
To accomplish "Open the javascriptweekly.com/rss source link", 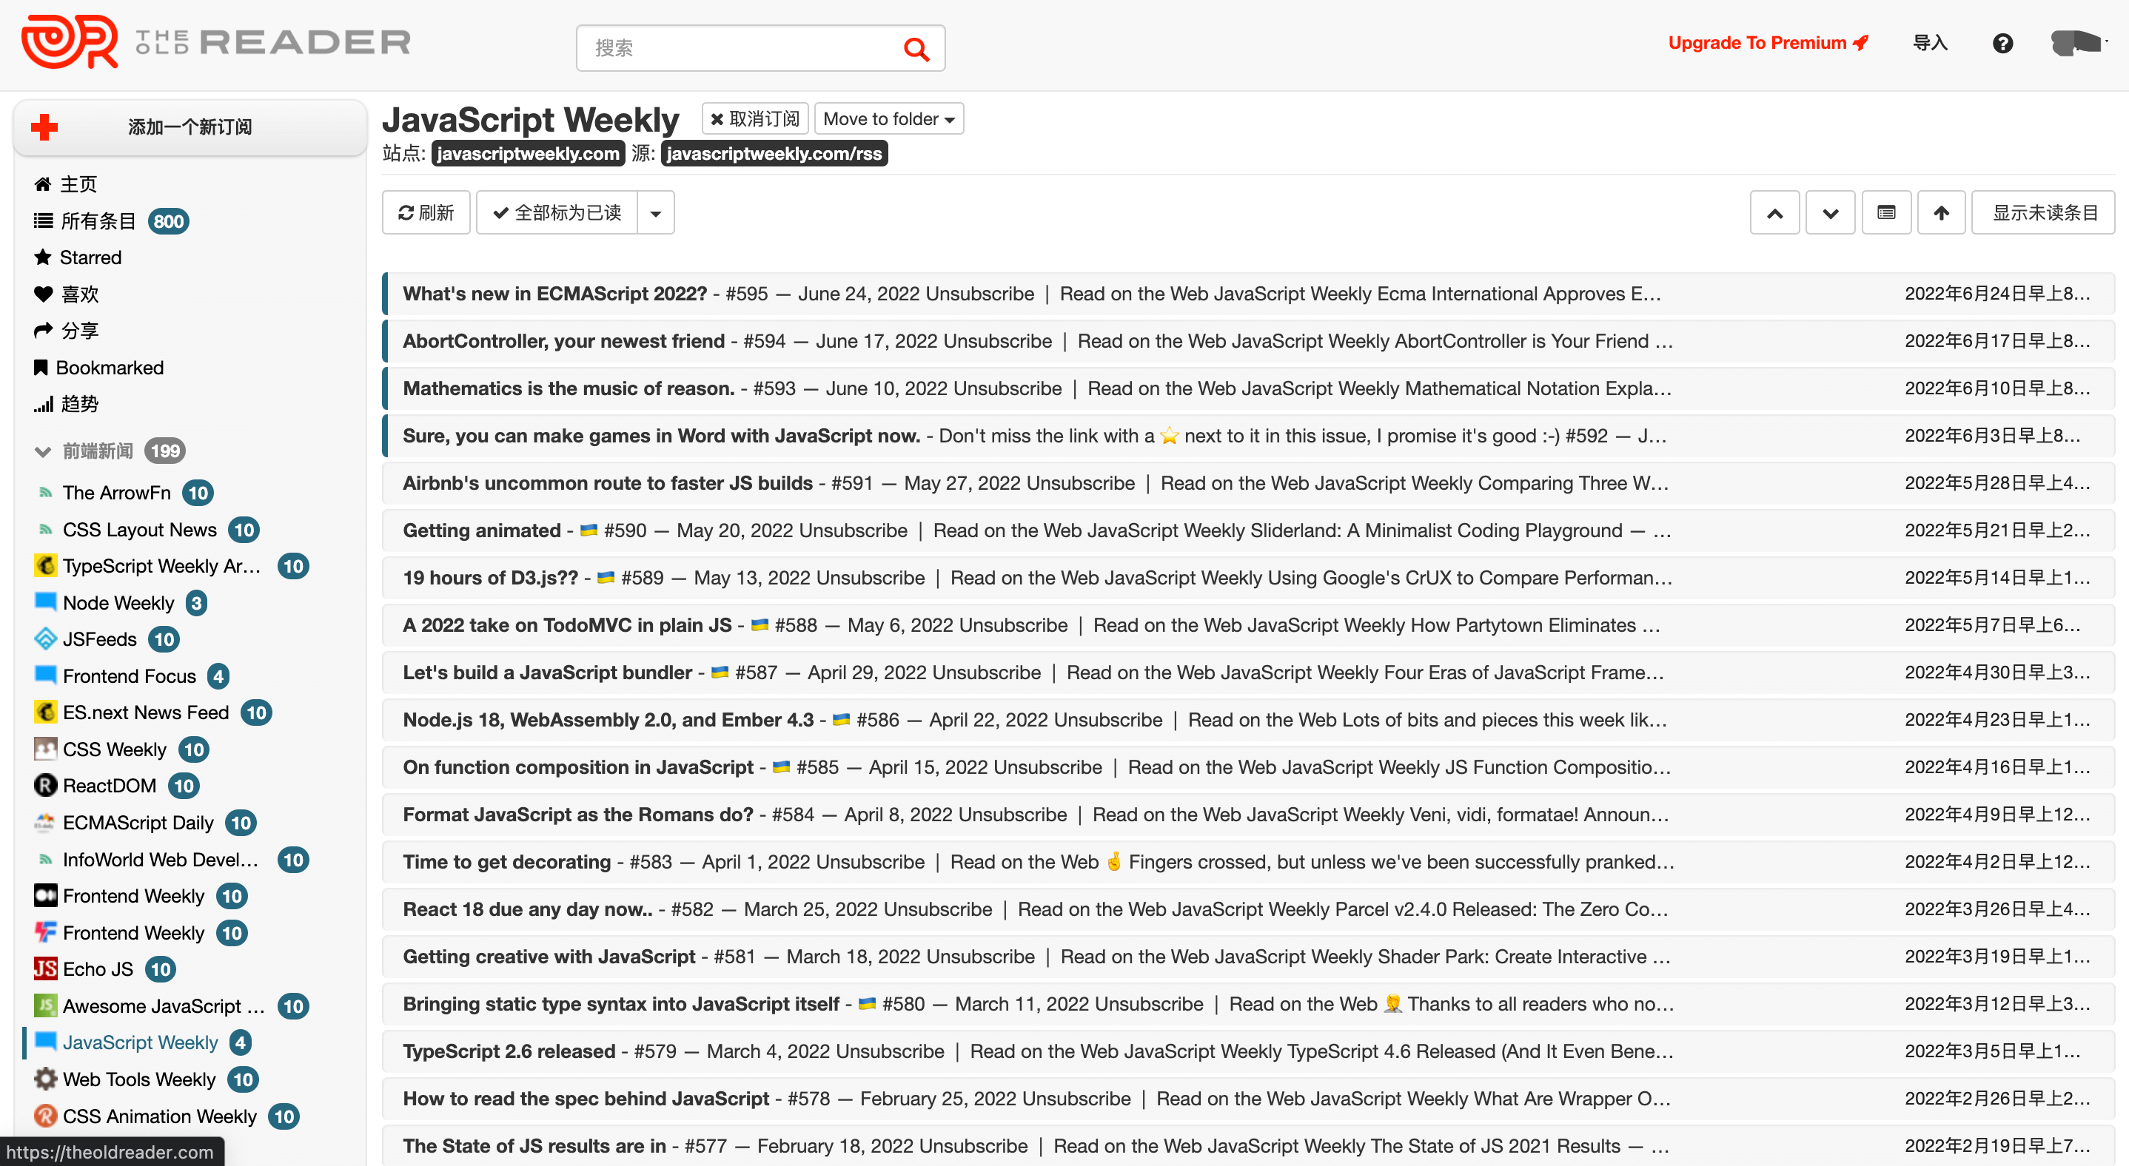I will click(x=774, y=154).
